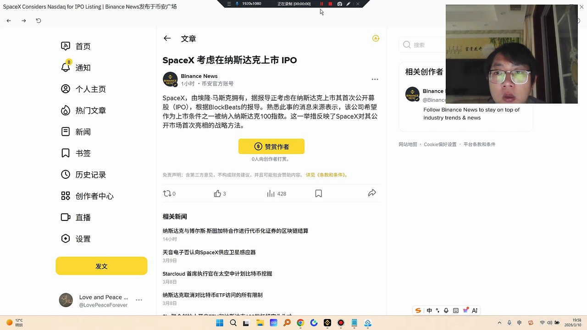Open File Explorer from taskbar
This screenshot has height=330, width=587.
click(x=260, y=323)
